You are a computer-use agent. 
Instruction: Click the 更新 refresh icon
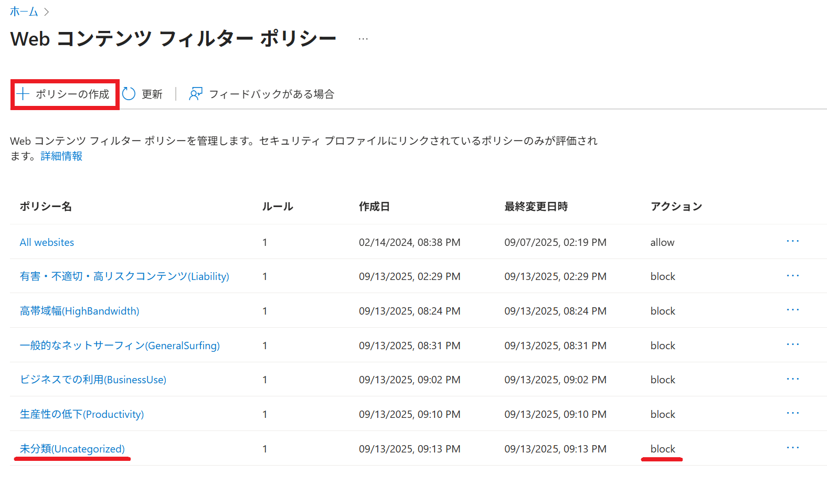tap(129, 94)
